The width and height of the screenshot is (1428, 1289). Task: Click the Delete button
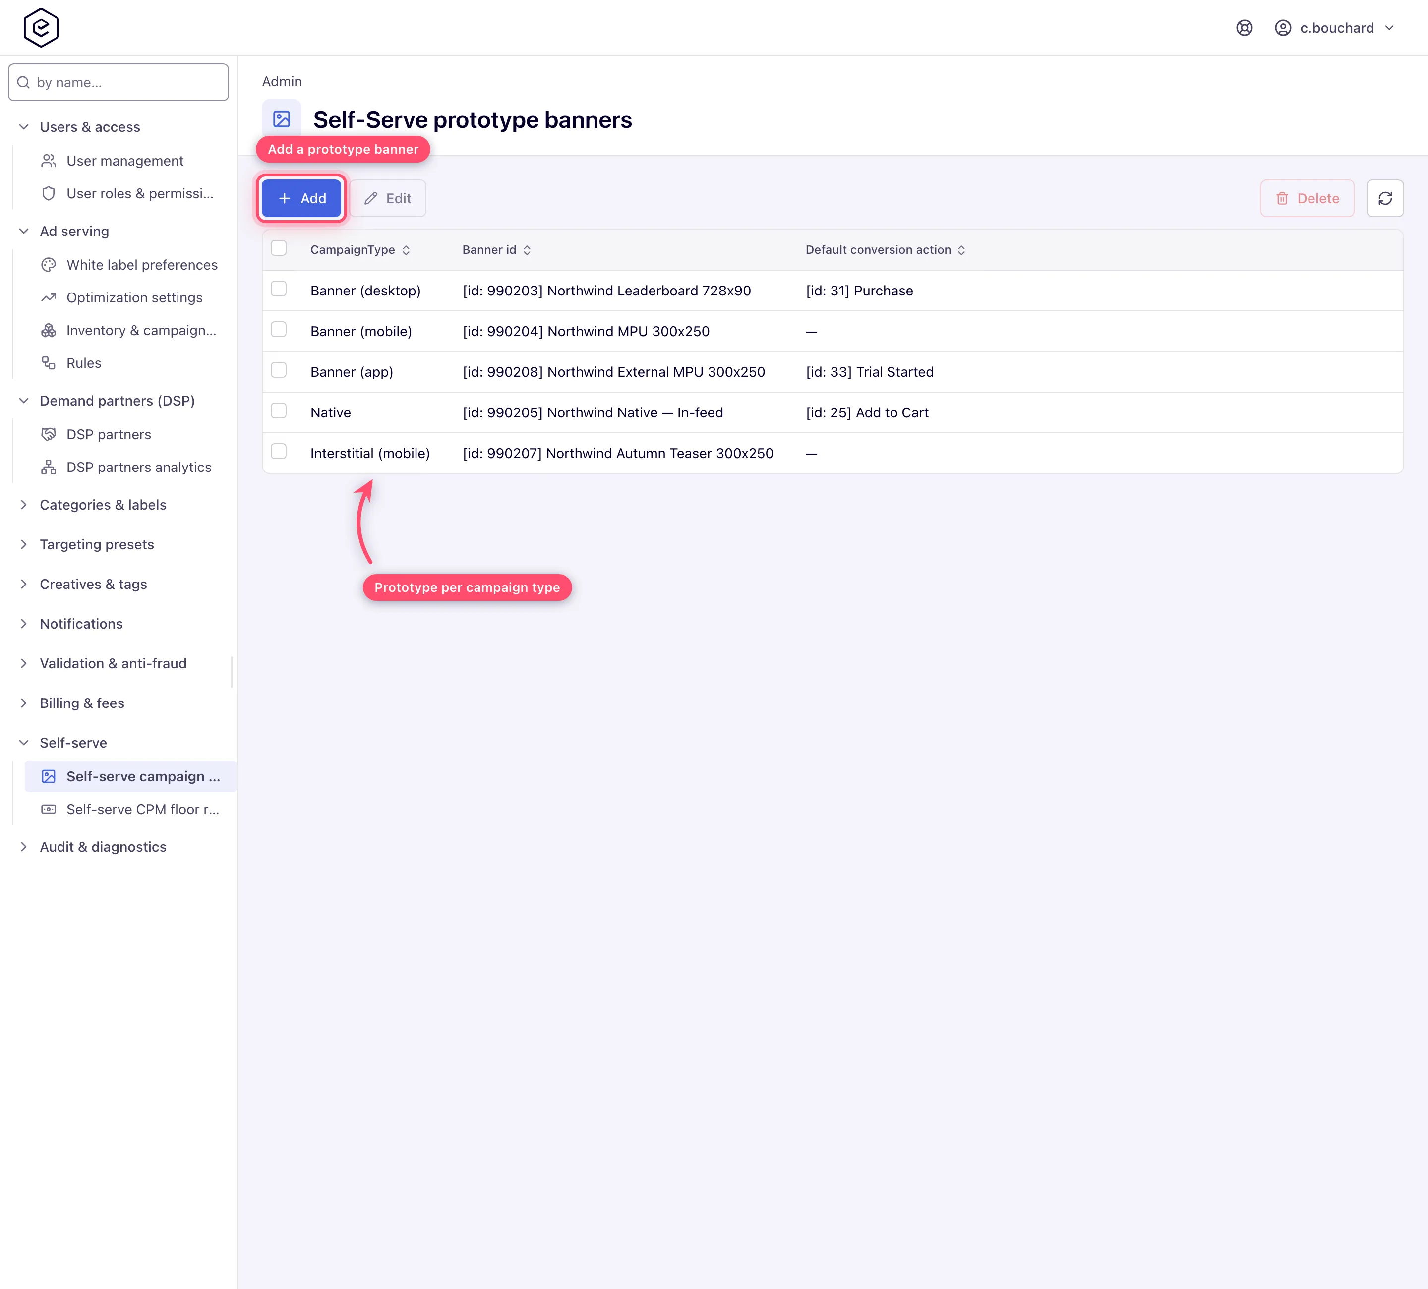[x=1307, y=198]
